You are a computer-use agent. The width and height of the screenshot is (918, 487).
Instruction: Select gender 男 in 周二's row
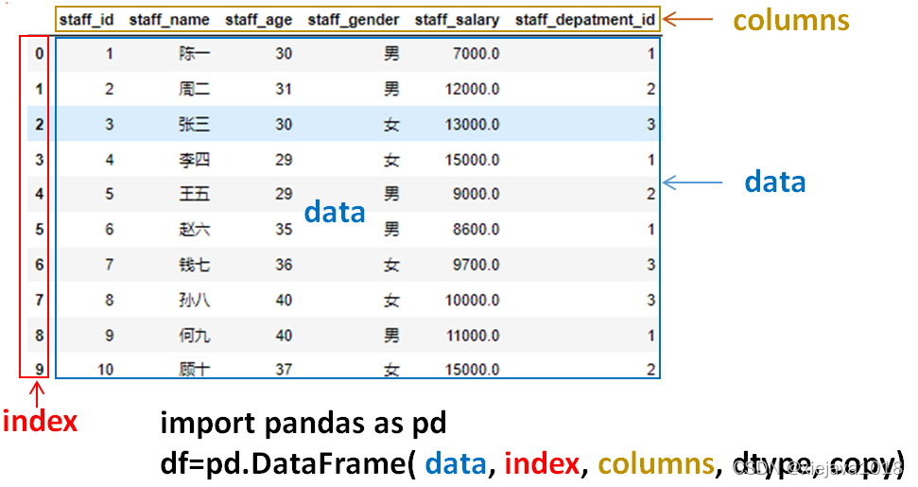(x=391, y=89)
